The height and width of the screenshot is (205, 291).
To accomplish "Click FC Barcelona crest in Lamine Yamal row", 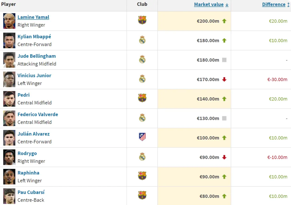I will 142,20.
